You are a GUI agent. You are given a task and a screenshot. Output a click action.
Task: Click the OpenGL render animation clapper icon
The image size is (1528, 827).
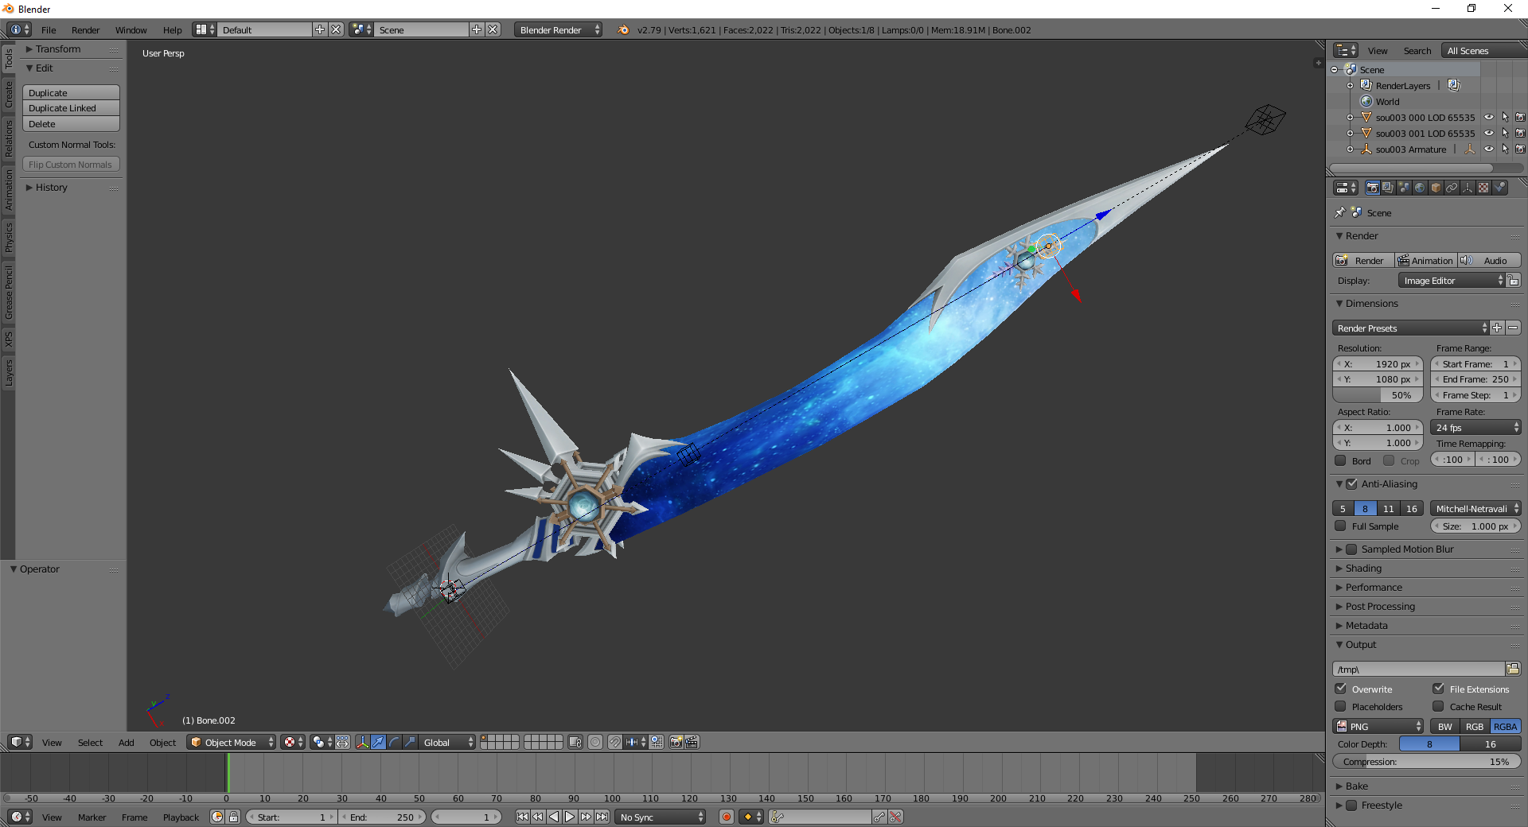pos(692,742)
